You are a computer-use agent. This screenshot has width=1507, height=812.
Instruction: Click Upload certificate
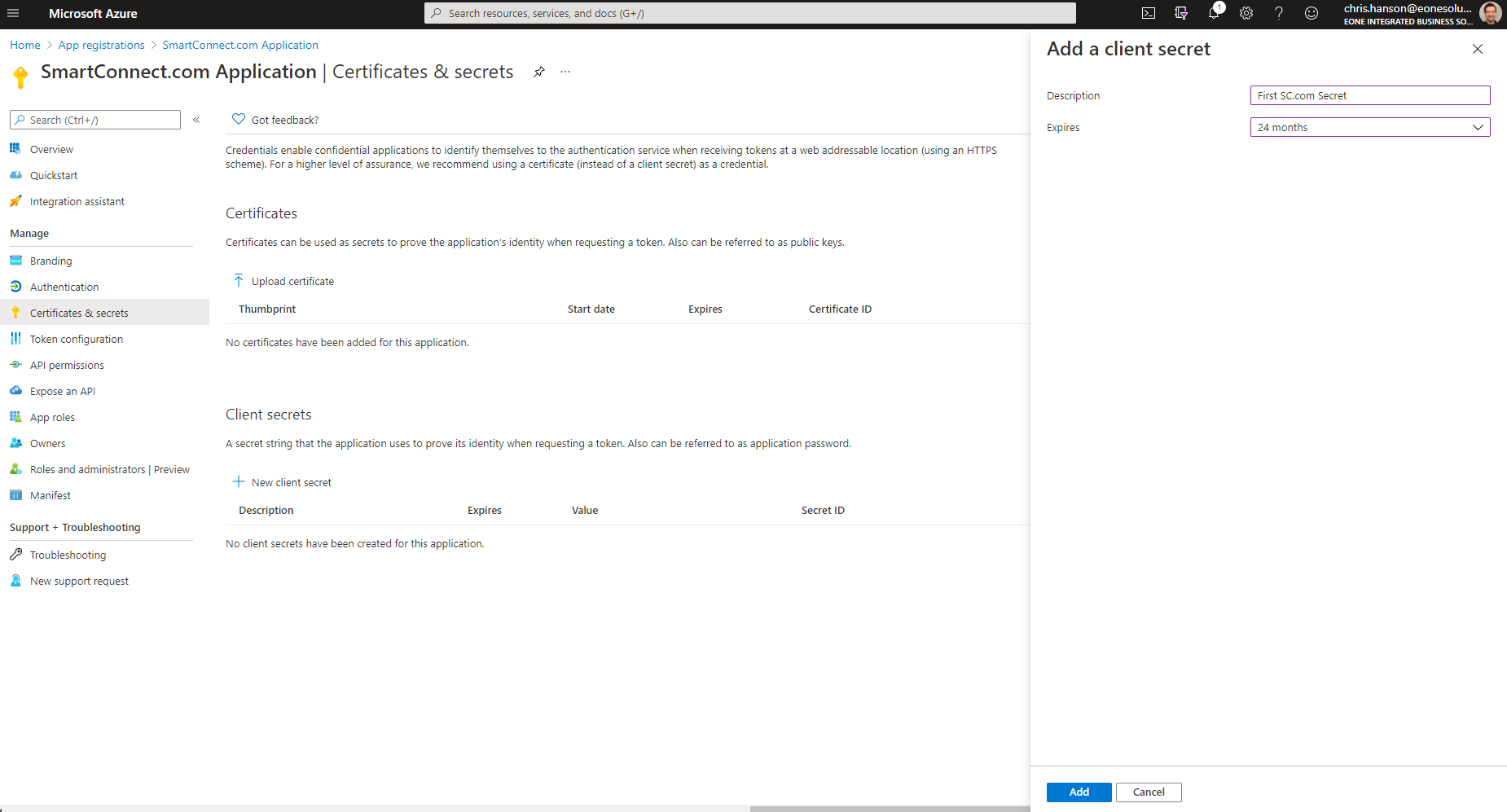pyautogui.click(x=283, y=281)
